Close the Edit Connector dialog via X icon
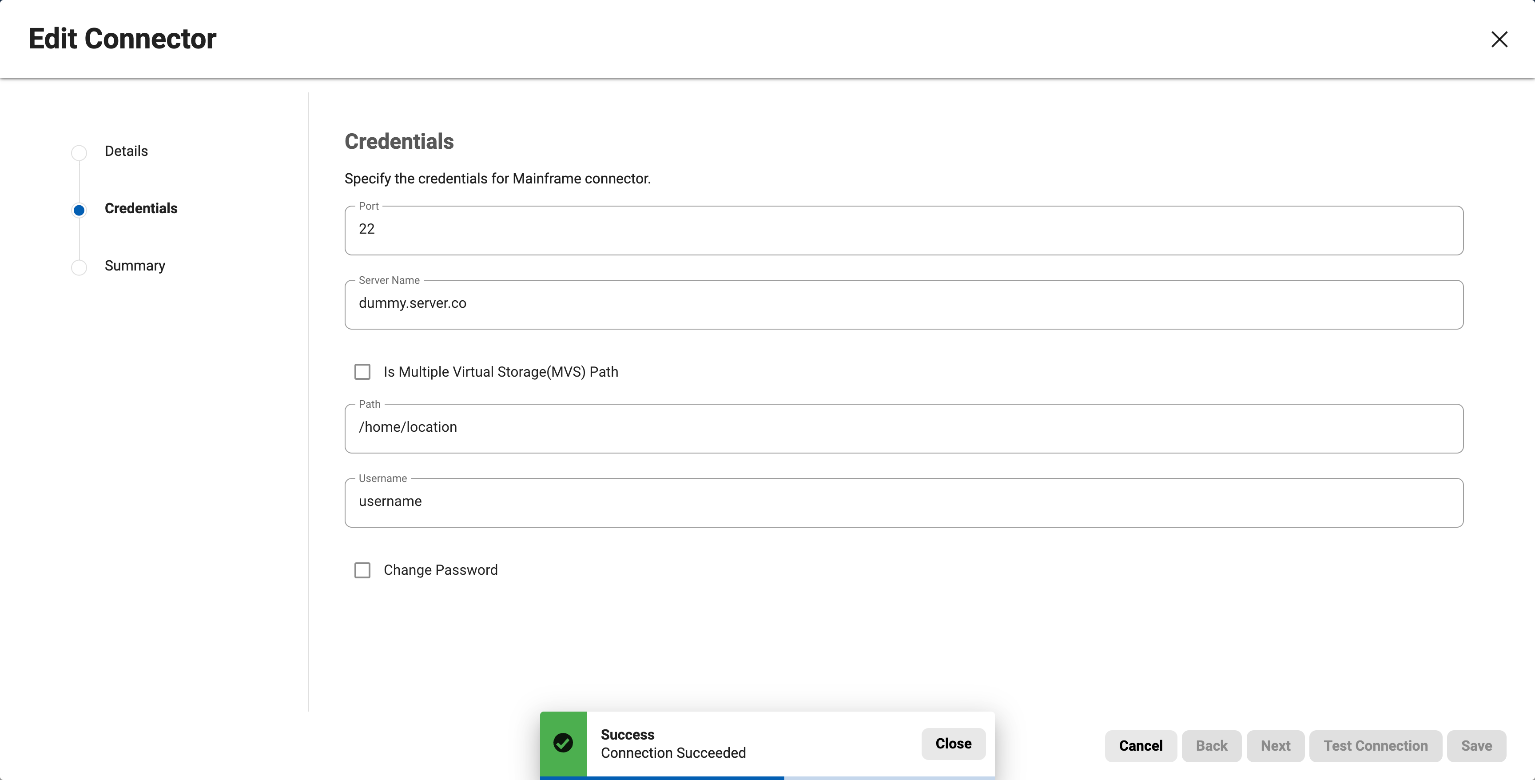The height and width of the screenshot is (780, 1535). tap(1499, 40)
